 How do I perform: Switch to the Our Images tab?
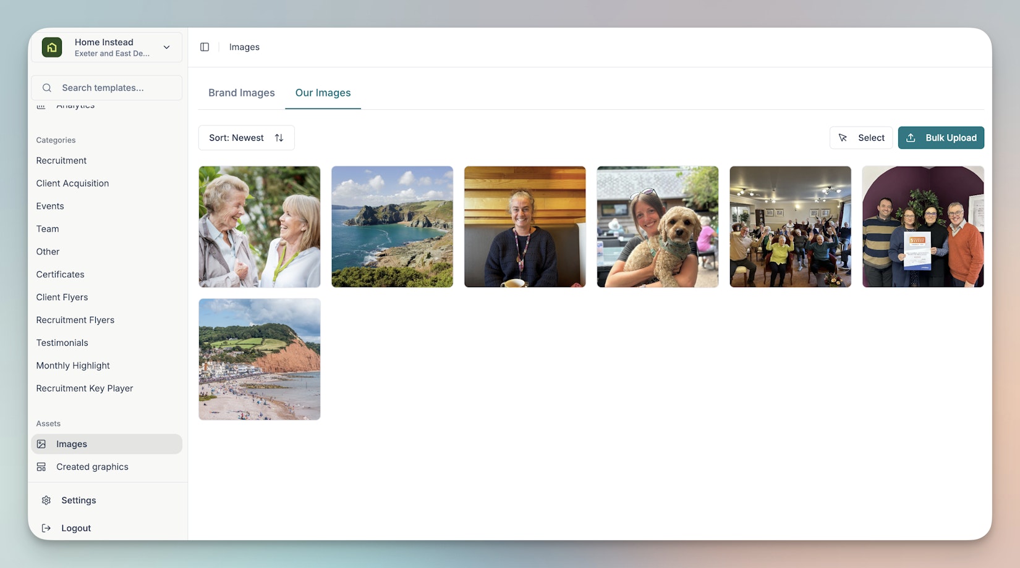tap(323, 93)
